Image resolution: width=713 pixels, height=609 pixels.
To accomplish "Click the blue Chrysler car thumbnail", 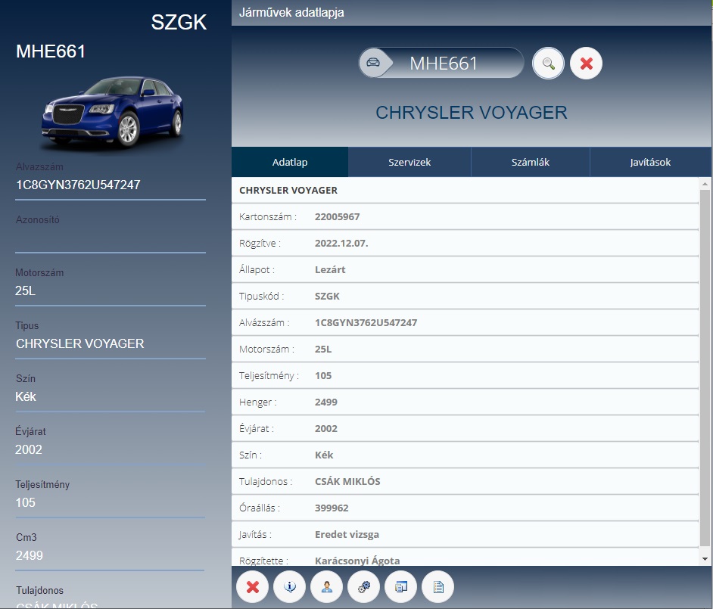I will coord(112,113).
